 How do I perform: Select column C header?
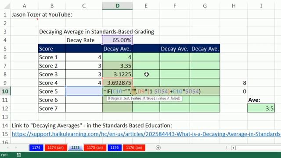tap(84, 6)
